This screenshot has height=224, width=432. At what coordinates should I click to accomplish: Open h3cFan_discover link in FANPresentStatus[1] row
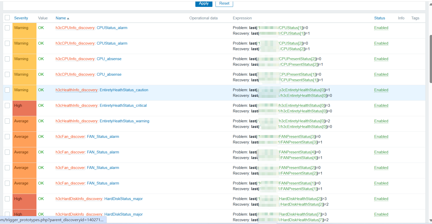[x=70, y=183]
